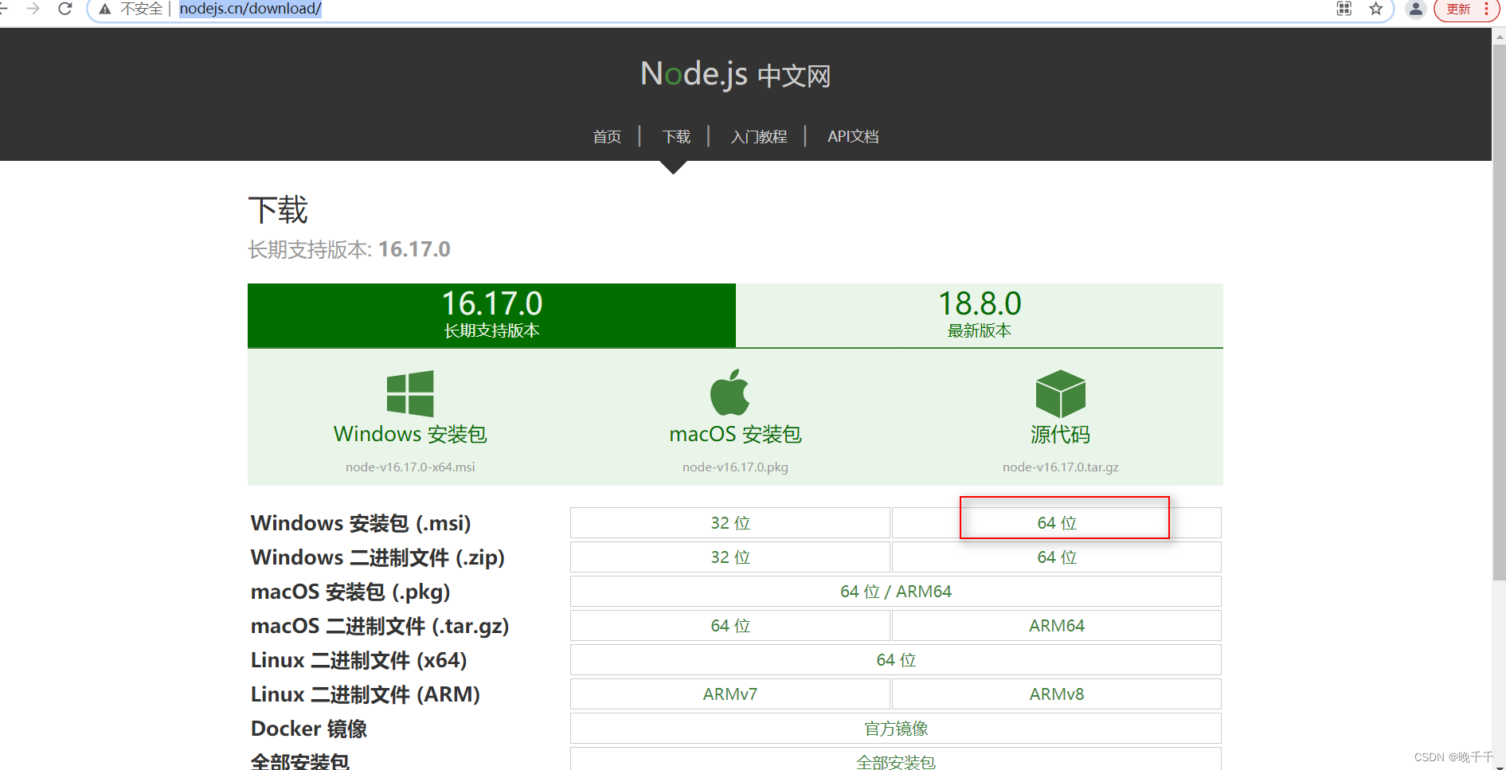1506x770 pixels.
Task: Click 64 位 for Windows 二进制文件 (.zip)
Action: pyautogui.click(x=1057, y=557)
